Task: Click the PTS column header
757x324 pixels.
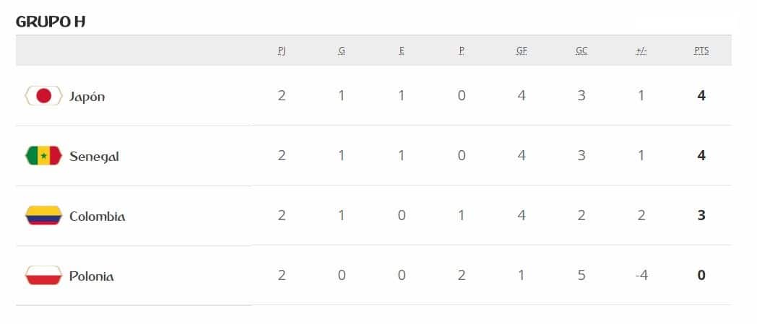Action: click(701, 51)
